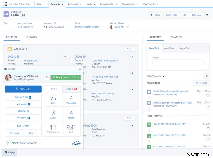Viewport: 213px width, 158px height.
Task: Click the power button in Engage panel
Action: (47, 77)
